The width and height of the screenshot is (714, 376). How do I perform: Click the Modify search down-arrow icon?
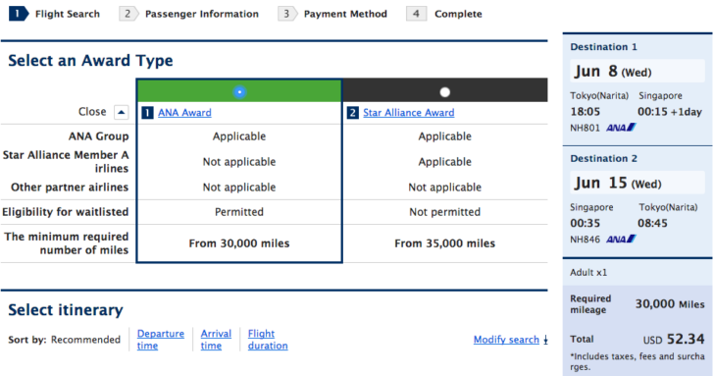[545, 340]
